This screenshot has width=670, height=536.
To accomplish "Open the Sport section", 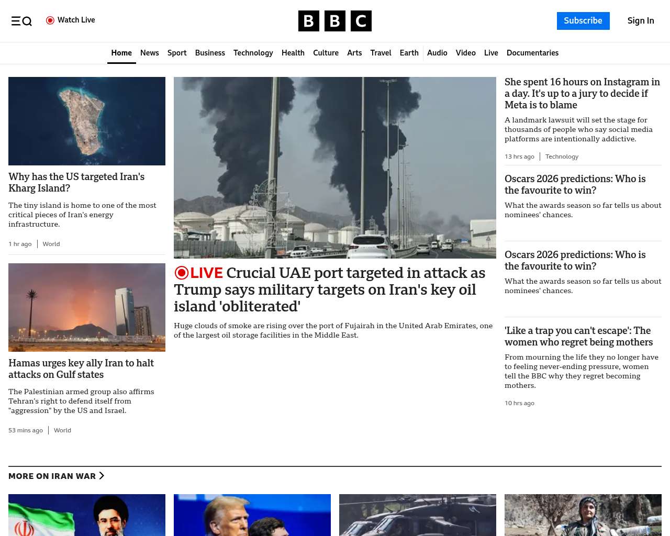I will click(x=177, y=53).
